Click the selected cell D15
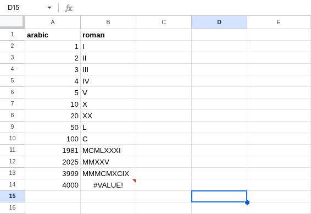Screen dimensions: 311x214 click(x=219, y=196)
